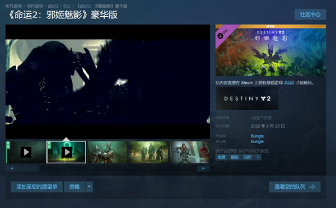Image resolution: width=336 pixels, height=208 pixels.
Task: Click the DLC download badge icon
Action: (x=220, y=36)
